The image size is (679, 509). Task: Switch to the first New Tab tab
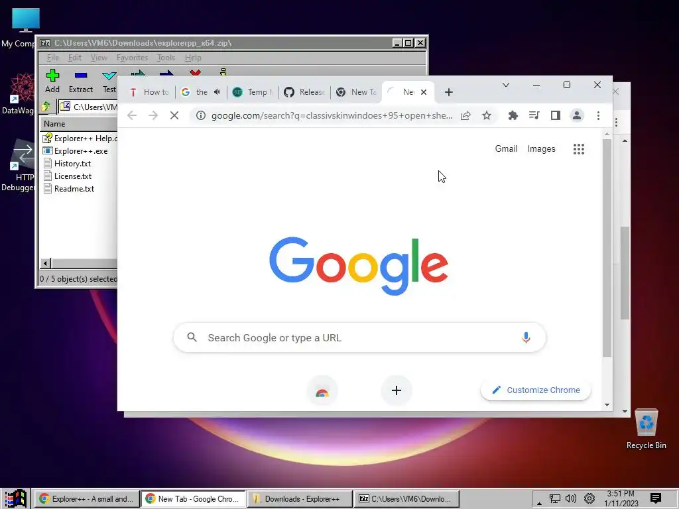tap(356, 92)
